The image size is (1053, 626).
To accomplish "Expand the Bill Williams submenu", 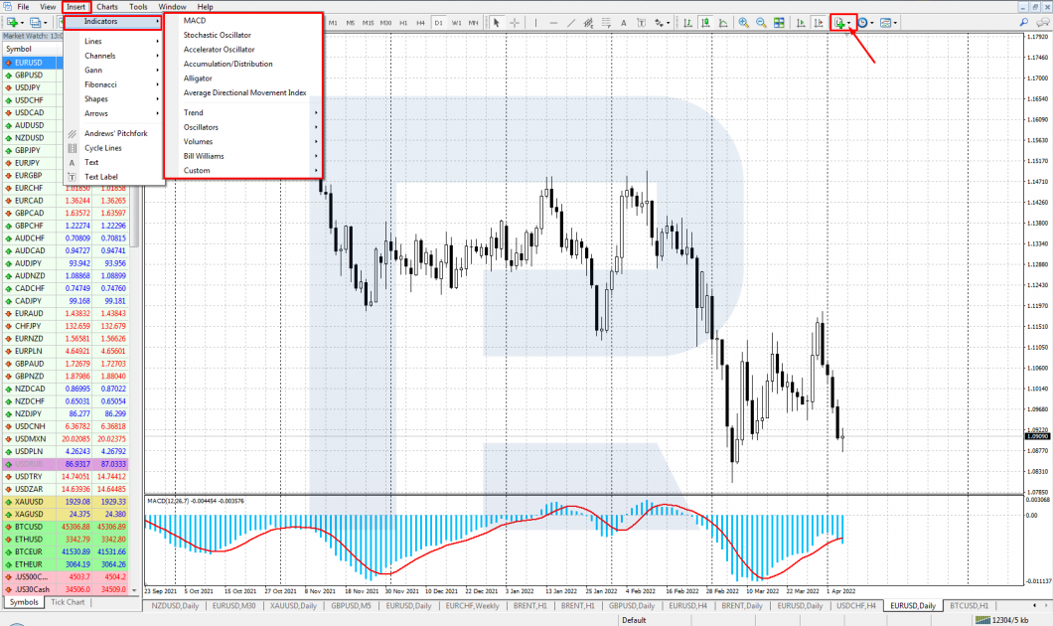I will [243, 157].
